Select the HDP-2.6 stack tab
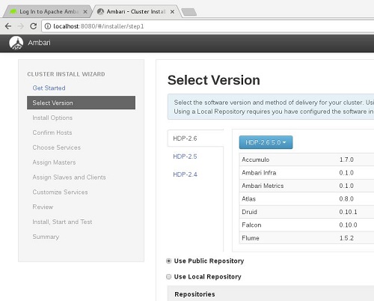 195,139
